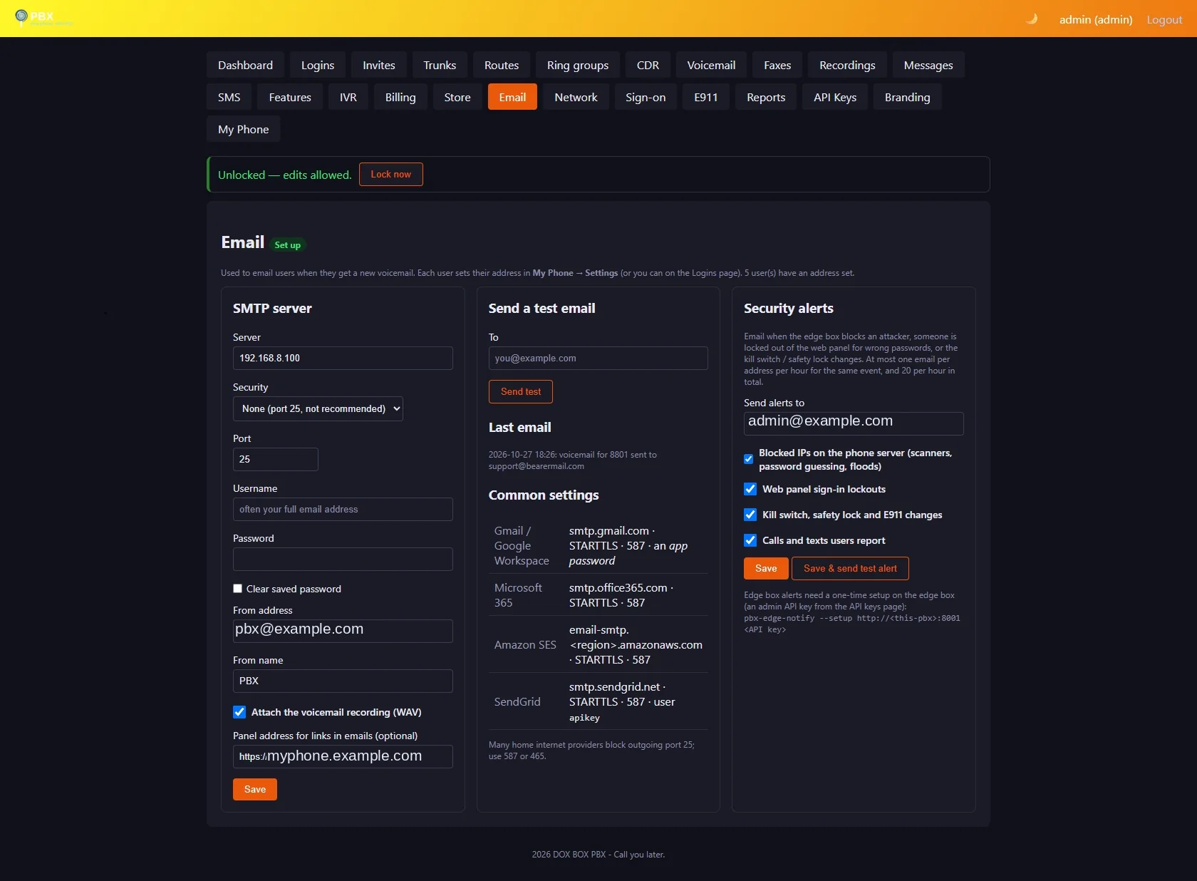This screenshot has width=1197, height=881.
Task: Edit the From address field
Action: [343, 630]
